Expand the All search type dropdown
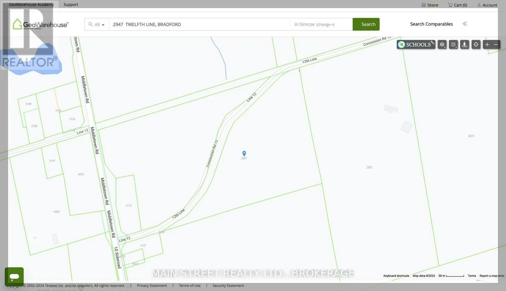506x291 pixels. coord(97,24)
